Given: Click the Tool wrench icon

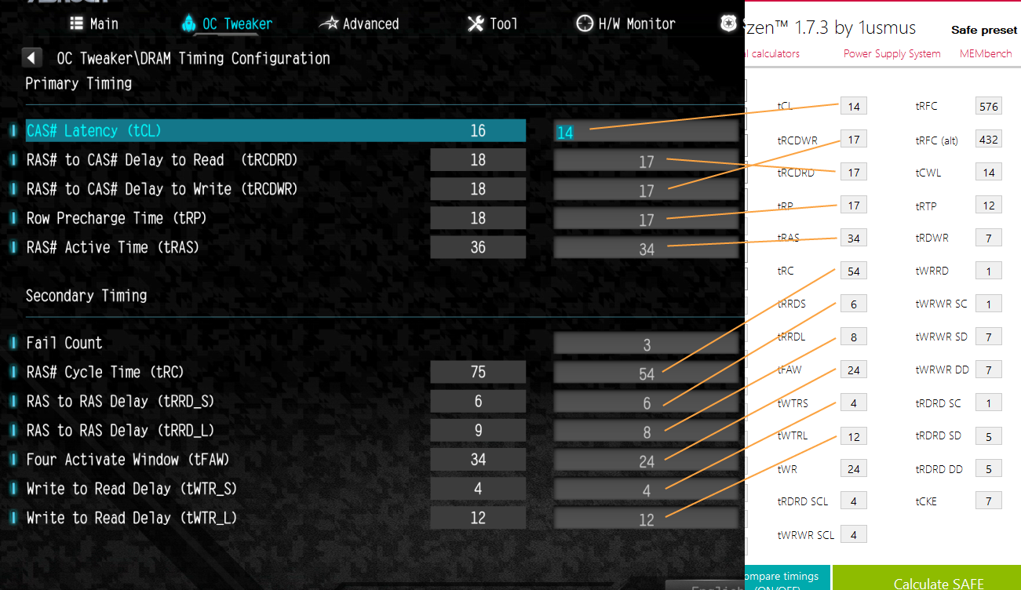Looking at the screenshot, I should pyautogui.click(x=476, y=24).
